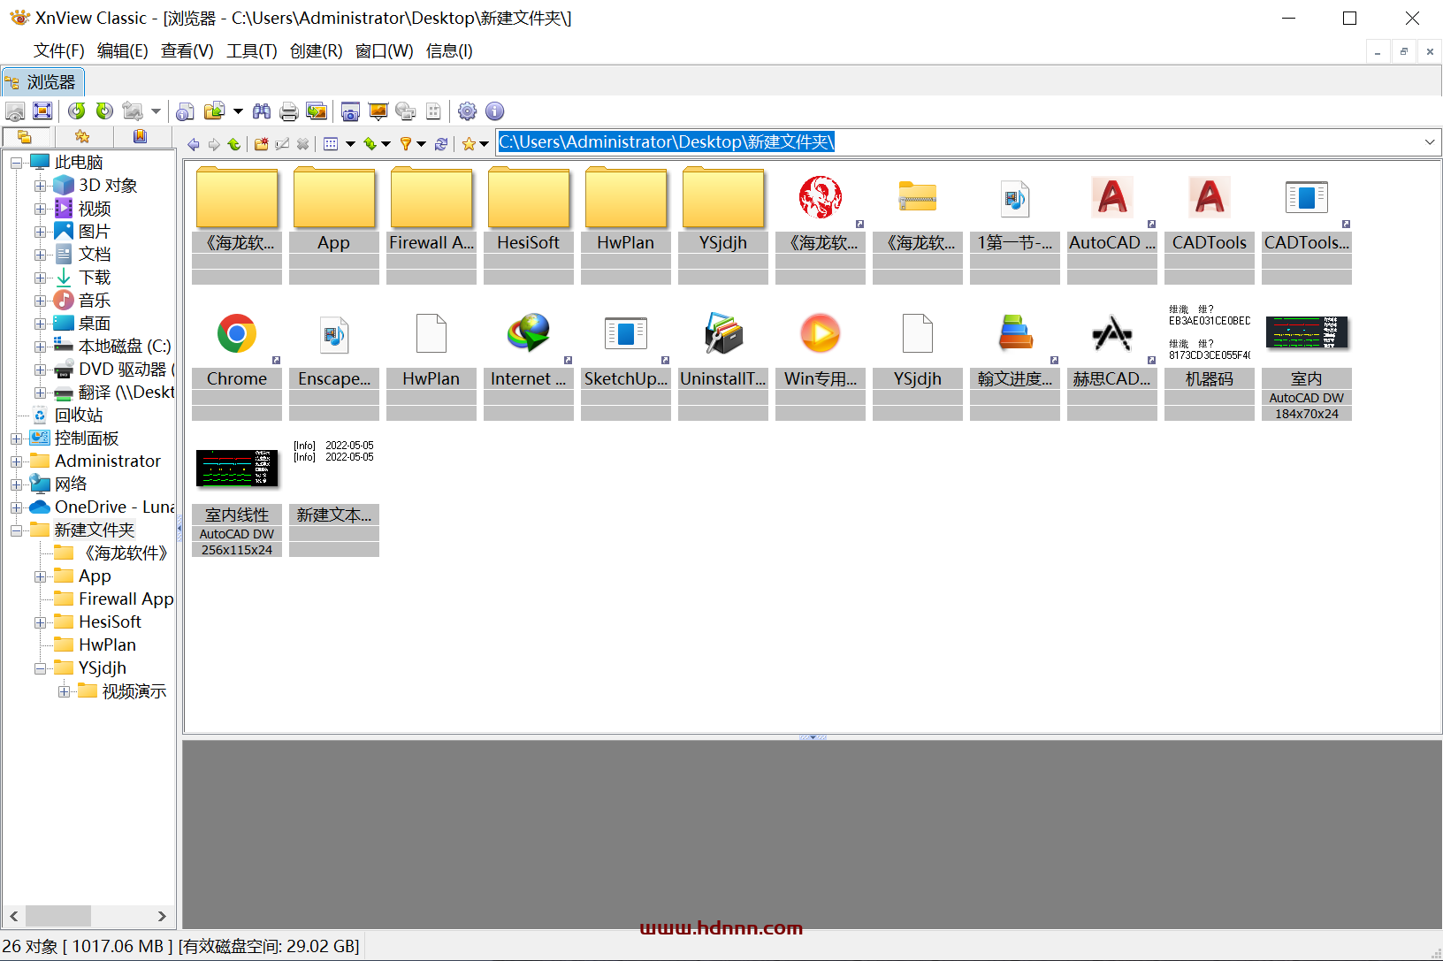Click the create web page icon
Screen dimensions: 1443x961
pos(406,111)
